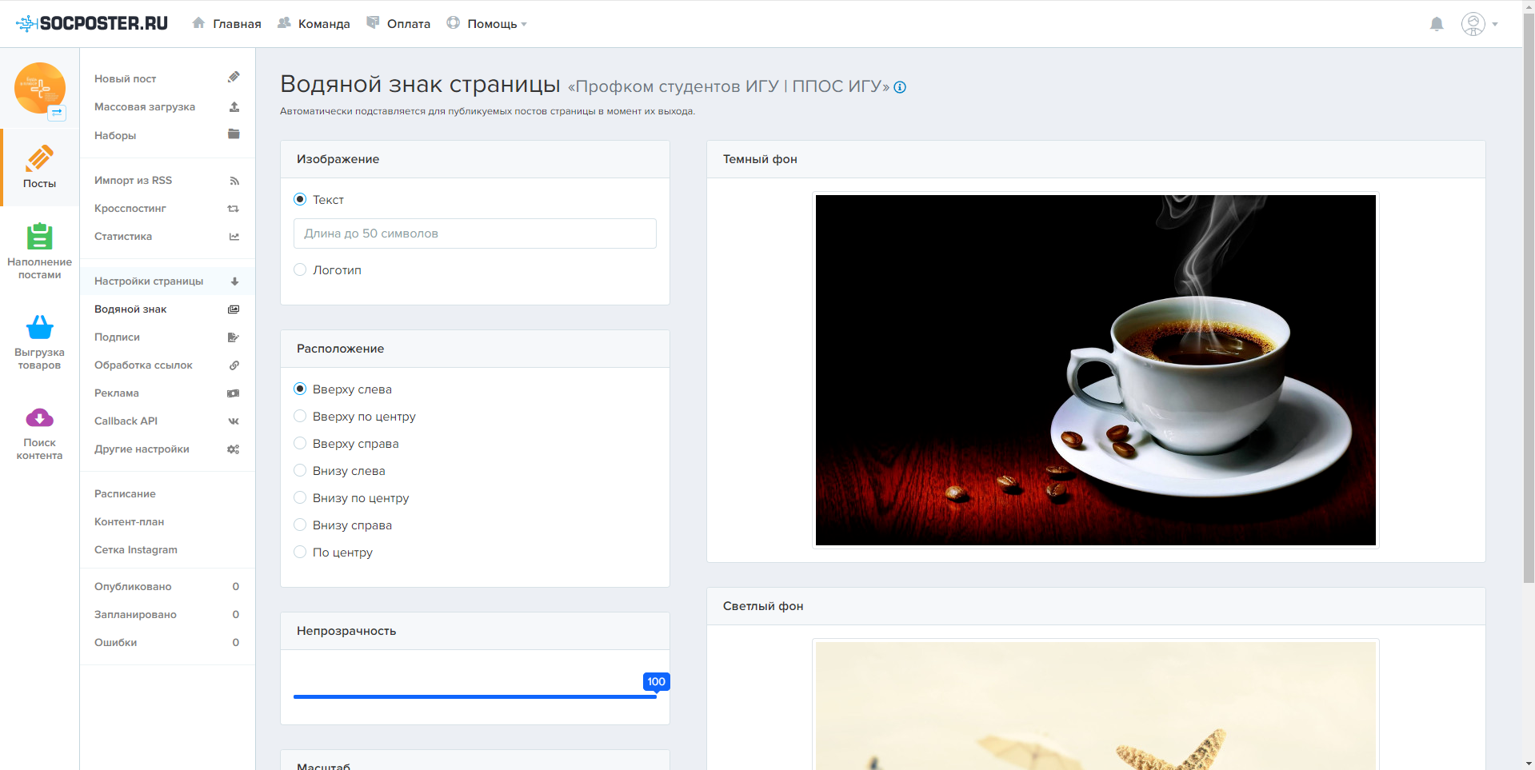Choose Внизу слева position

click(300, 470)
